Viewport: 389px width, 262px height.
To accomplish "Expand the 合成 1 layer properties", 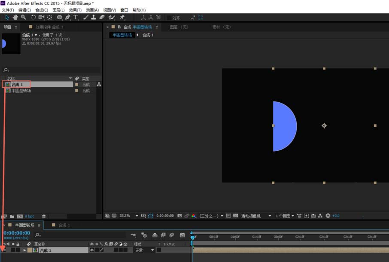I will [24, 250].
